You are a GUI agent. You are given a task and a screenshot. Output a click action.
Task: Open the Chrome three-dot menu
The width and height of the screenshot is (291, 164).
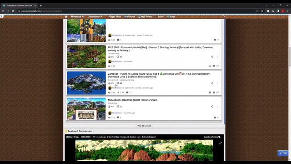pyautogui.click(x=288, y=11)
